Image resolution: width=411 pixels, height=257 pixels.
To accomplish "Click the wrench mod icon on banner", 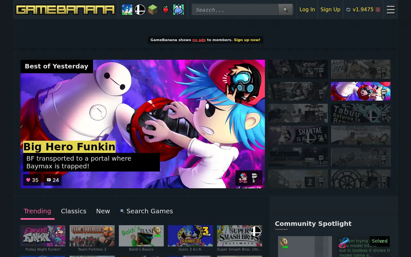I will (x=255, y=178).
